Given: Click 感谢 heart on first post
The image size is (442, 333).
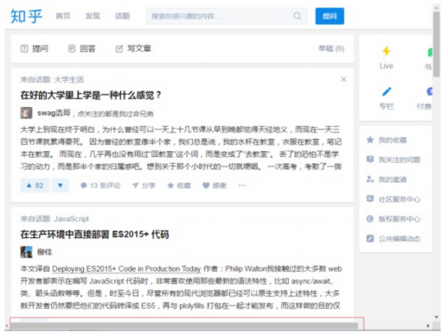Looking at the screenshot, I should [x=214, y=186].
